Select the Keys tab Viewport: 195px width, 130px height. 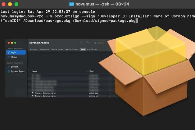pyautogui.click(x=83, y=49)
